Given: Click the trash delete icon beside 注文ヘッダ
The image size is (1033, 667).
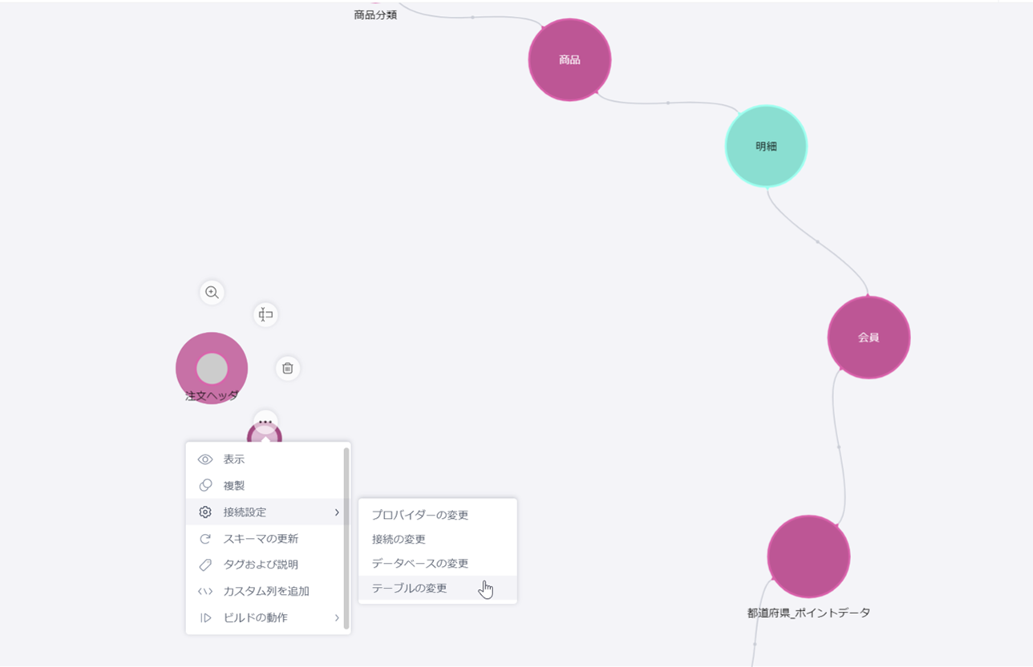Looking at the screenshot, I should tap(288, 369).
